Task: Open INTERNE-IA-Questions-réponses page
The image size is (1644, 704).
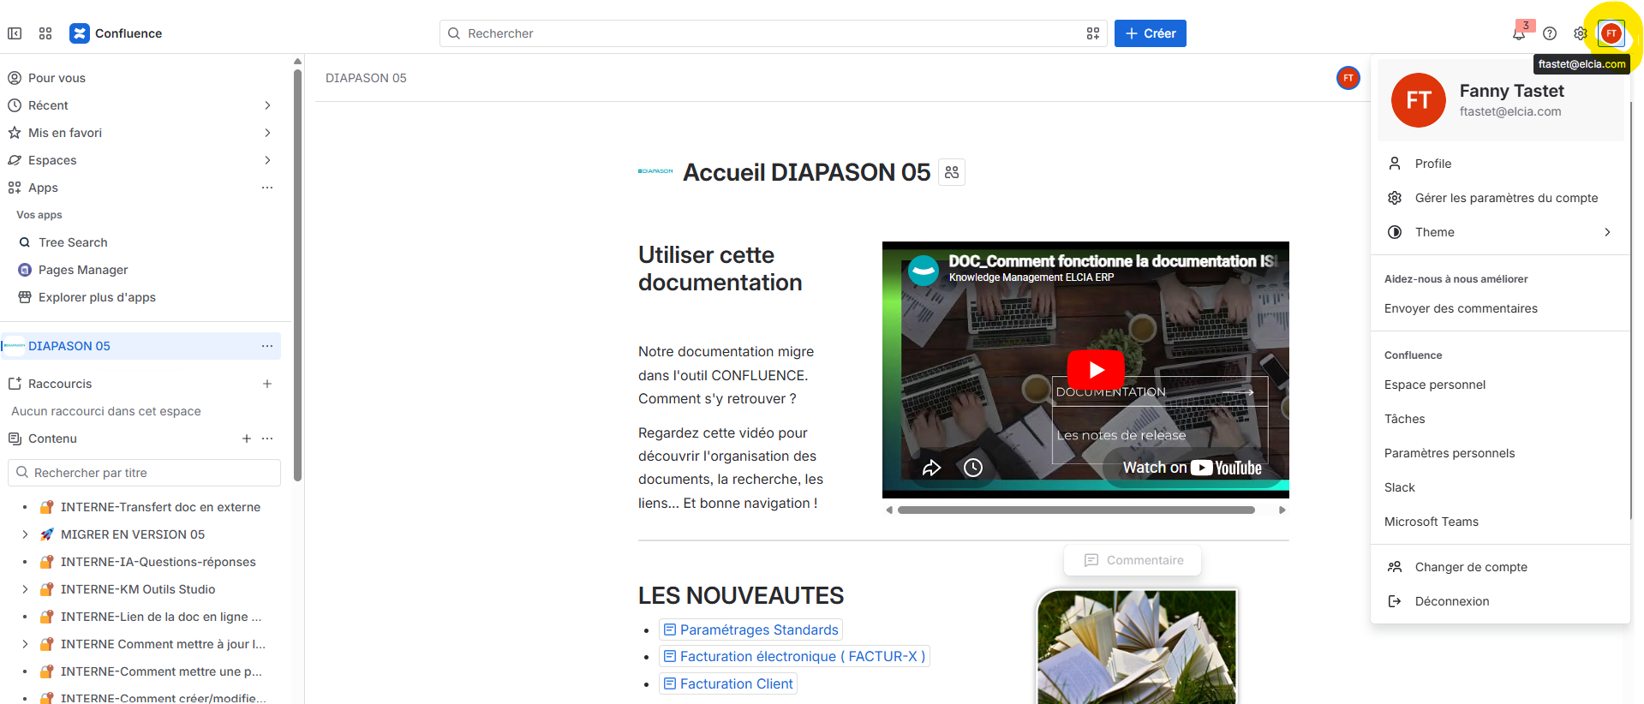Action: pos(158,562)
